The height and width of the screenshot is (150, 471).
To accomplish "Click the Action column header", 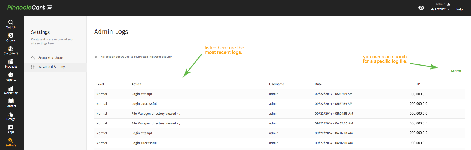I will [136, 84].
